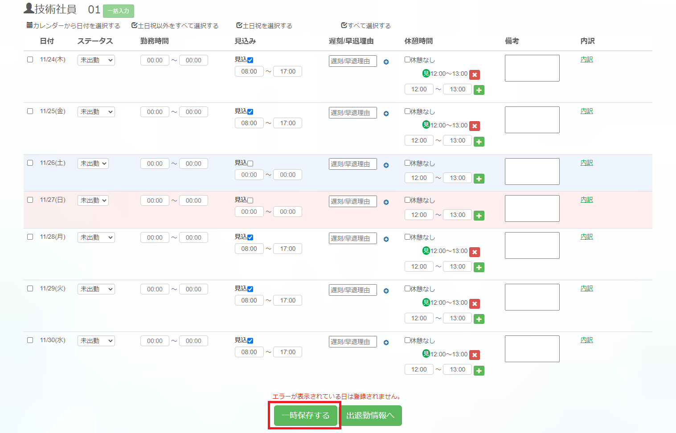Screen dimensions: 676x433
Task: Open the 内訳 link for 11/24
Action: [586, 59]
